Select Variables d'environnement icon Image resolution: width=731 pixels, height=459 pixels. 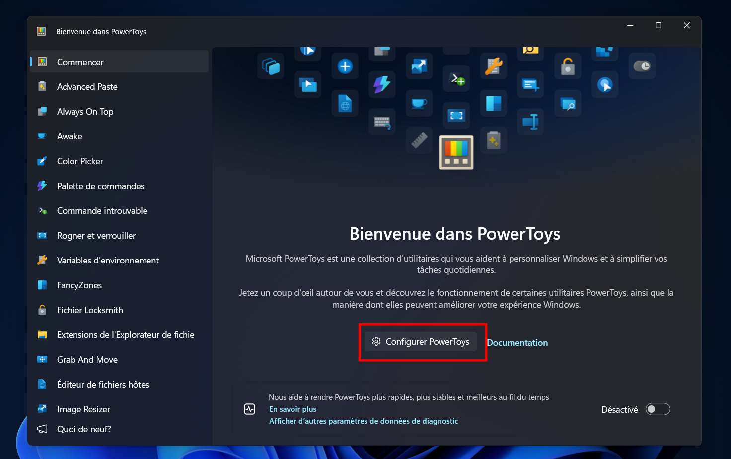pyautogui.click(x=42, y=261)
